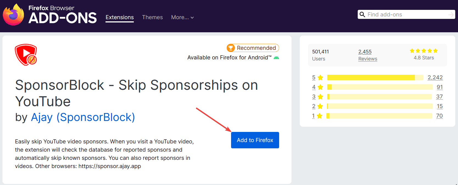Click the green Android robot icon
The height and width of the screenshot is (185, 458).
coord(276,57)
